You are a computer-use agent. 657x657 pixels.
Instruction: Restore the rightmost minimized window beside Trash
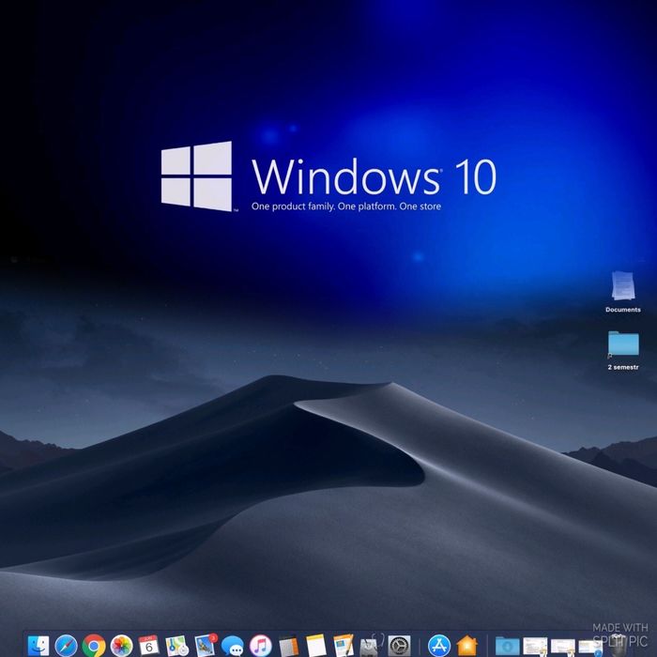[x=590, y=648]
